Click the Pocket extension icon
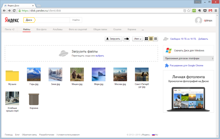Screen dimensions: 220x139 [x=205, y=11]
